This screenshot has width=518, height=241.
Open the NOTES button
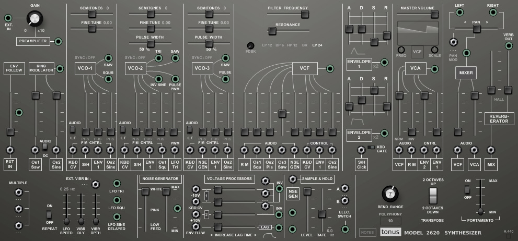click(367, 233)
